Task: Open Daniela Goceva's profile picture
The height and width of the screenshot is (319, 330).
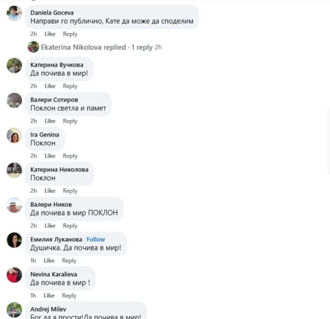Action: click(x=15, y=13)
